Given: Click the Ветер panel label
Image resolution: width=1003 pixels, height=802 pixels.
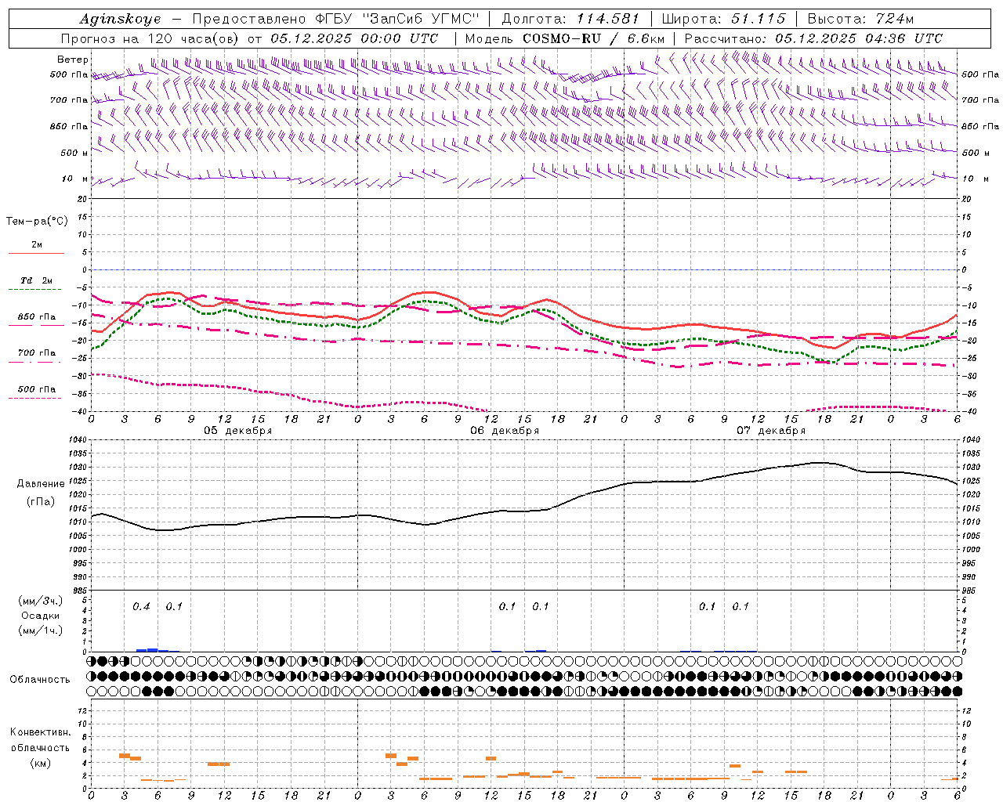Looking at the screenshot, I should click(x=73, y=60).
